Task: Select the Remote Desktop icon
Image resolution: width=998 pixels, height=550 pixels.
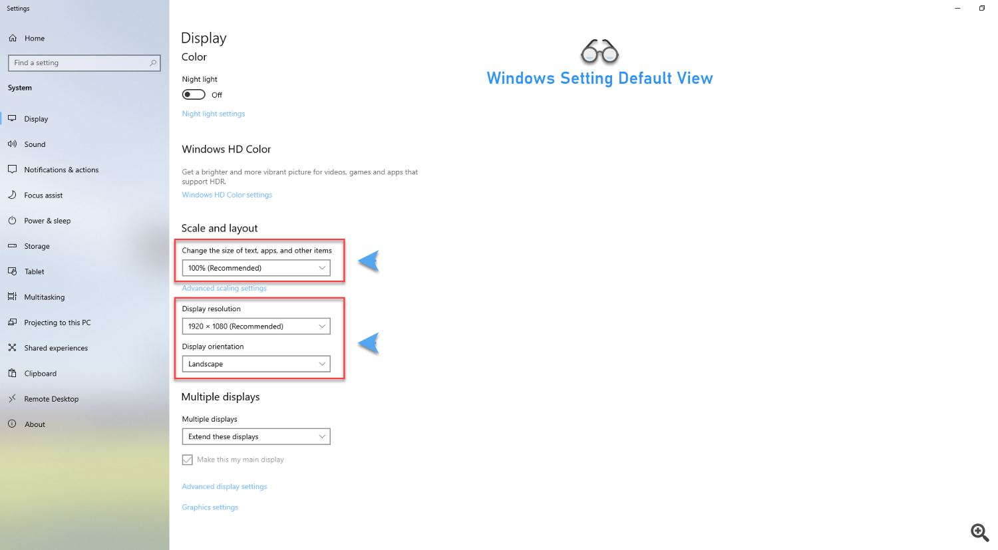Action: tap(13, 398)
